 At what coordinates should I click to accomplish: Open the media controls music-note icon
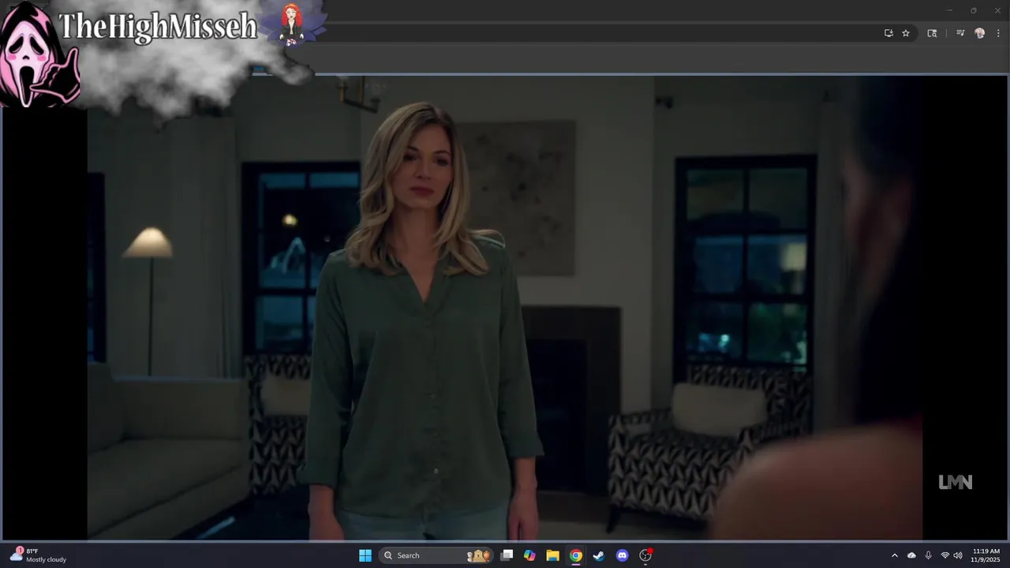[960, 33]
